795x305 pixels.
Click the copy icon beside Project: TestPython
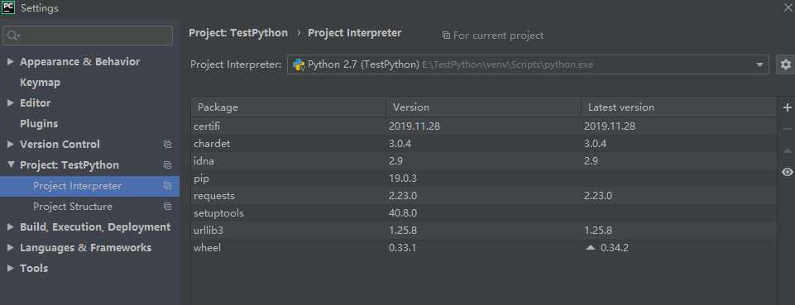(x=167, y=165)
